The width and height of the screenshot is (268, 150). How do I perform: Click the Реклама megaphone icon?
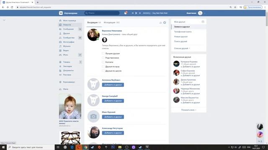point(60,75)
